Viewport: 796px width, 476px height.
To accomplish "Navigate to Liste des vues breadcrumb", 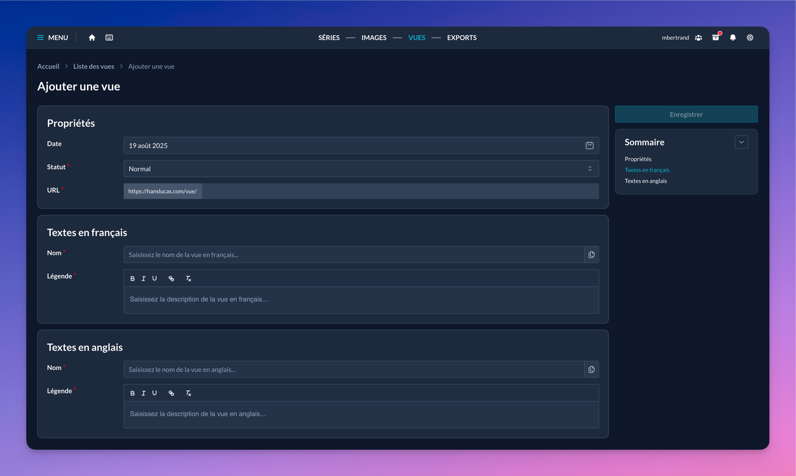I will (x=94, y=66).
